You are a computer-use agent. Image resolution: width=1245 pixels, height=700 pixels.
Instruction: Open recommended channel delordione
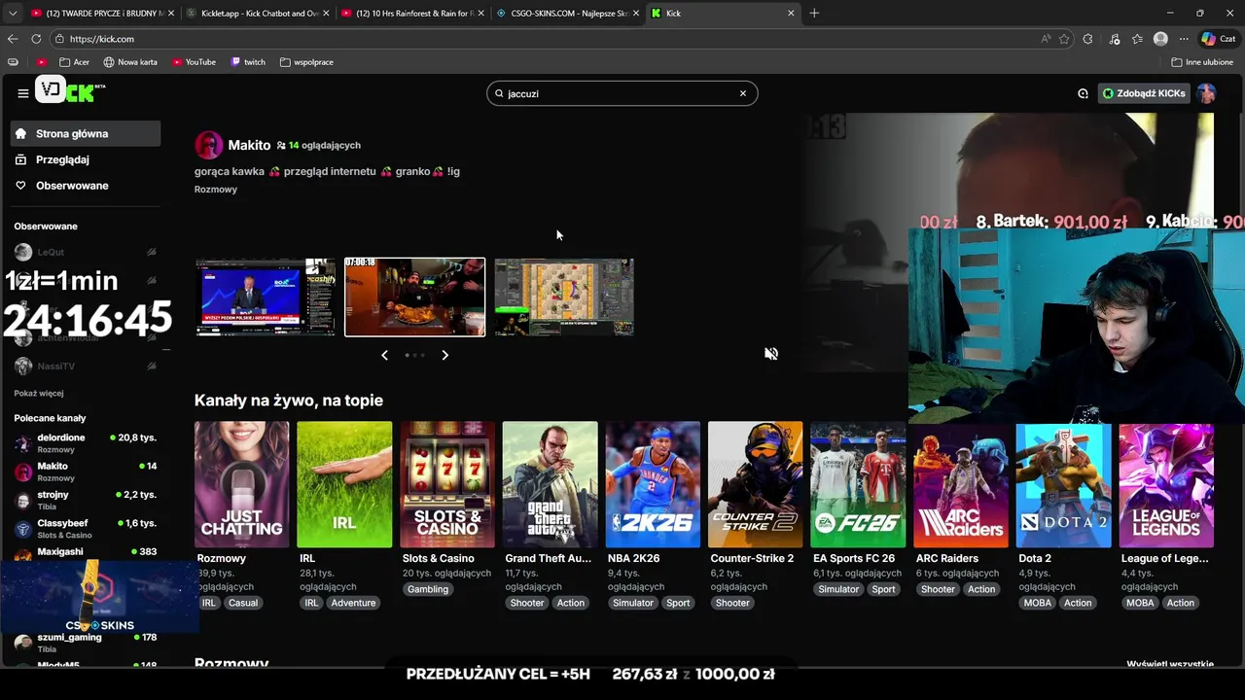(86, 443)
